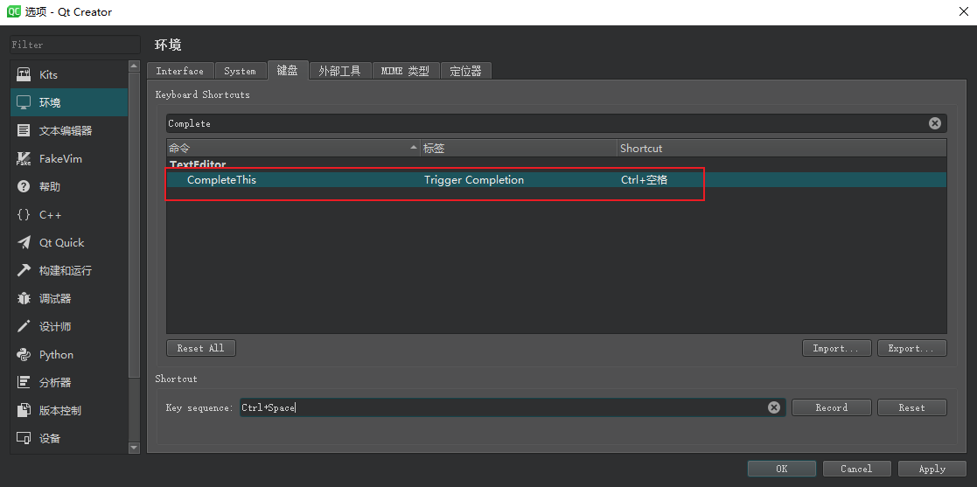Click the Import... button
977x487 pixels.
[836, 348]
